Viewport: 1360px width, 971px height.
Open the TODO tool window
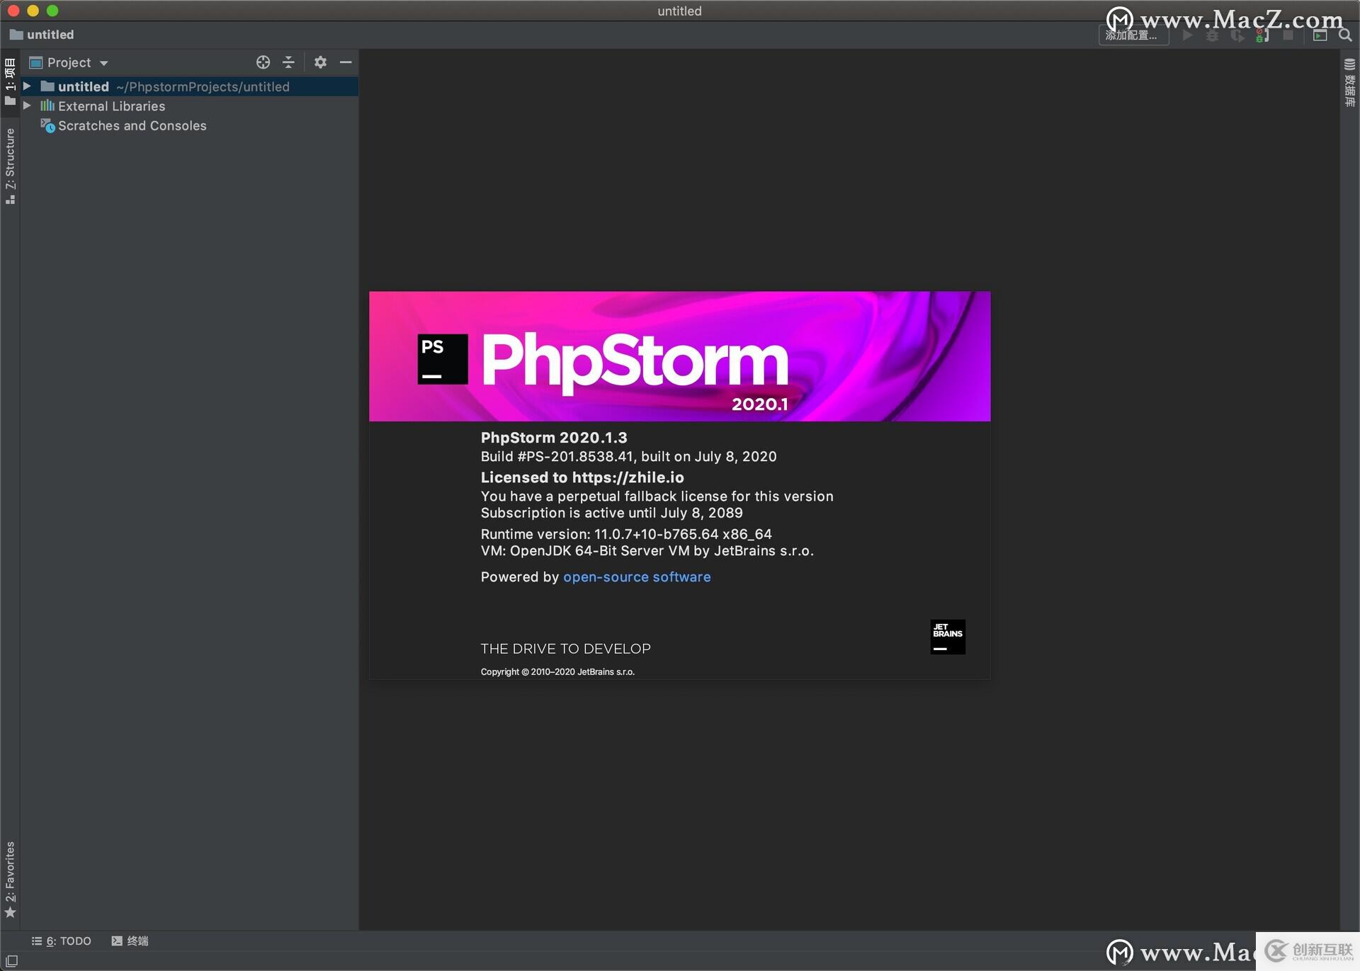tap(62, 941)
